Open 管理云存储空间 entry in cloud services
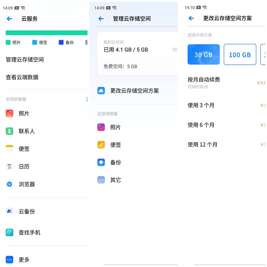Screen dimensions: 267x267 tap(25, 60)
